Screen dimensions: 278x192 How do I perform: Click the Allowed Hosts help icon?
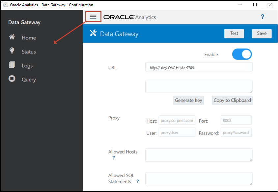tap(113, 158)
